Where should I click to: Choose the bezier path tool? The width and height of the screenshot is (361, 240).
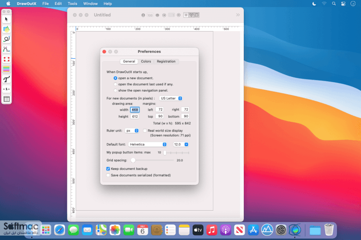pyautogui.click(x=6, y=49)
